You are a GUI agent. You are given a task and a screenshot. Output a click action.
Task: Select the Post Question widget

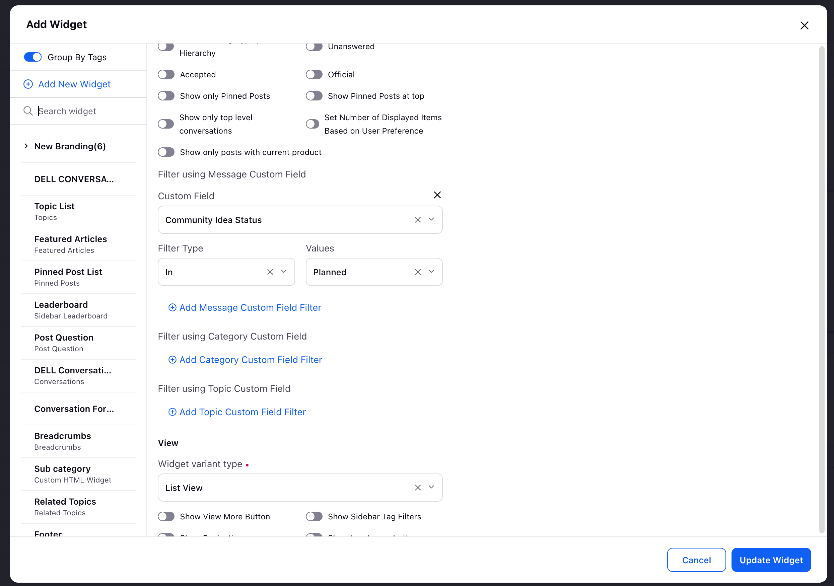click(78, 343)
